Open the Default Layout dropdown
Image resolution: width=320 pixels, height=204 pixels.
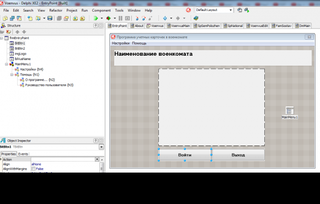(231, 10)
